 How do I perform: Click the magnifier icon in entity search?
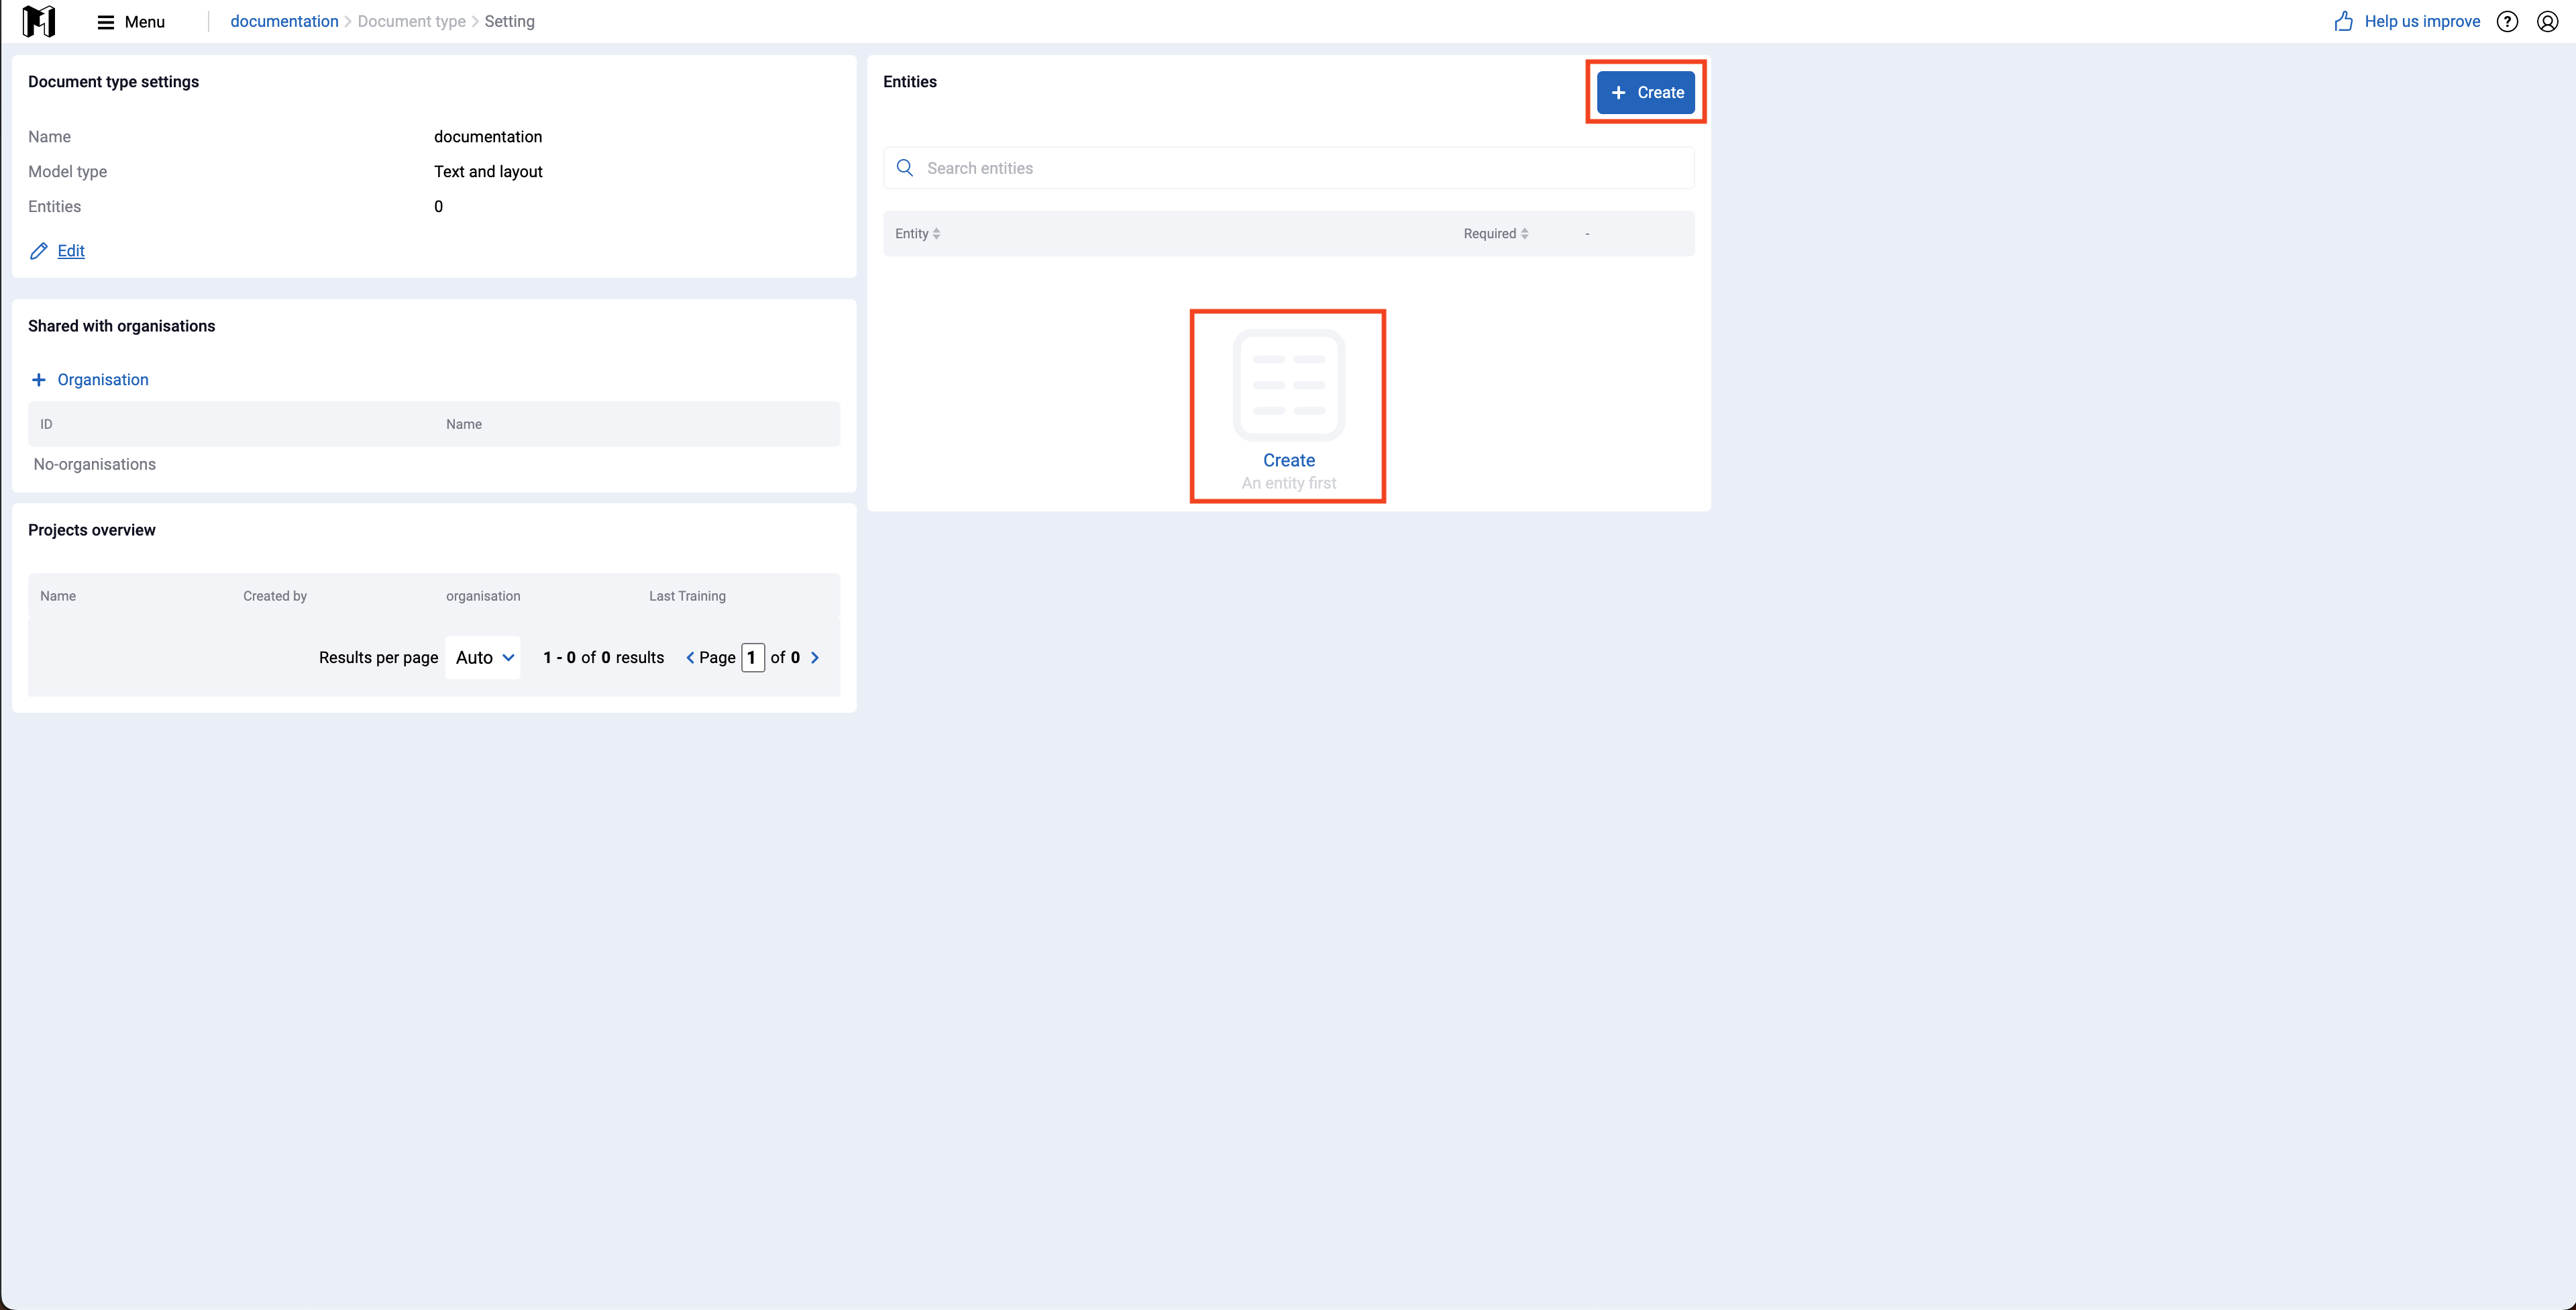click(904, 168)
